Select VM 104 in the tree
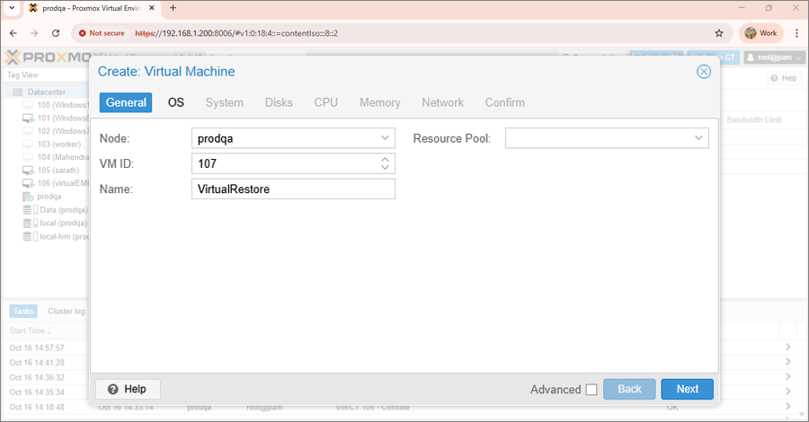Screen dimensions: 809x422 56,157
